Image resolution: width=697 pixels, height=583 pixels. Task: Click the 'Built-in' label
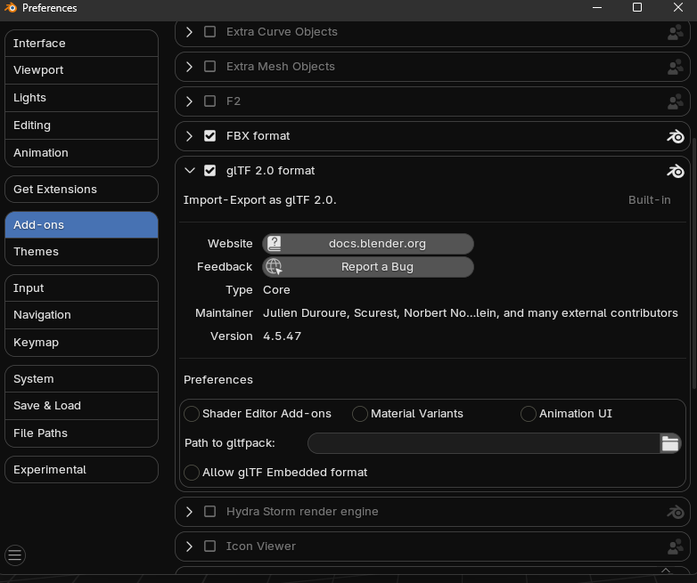(x=650, y=199)
